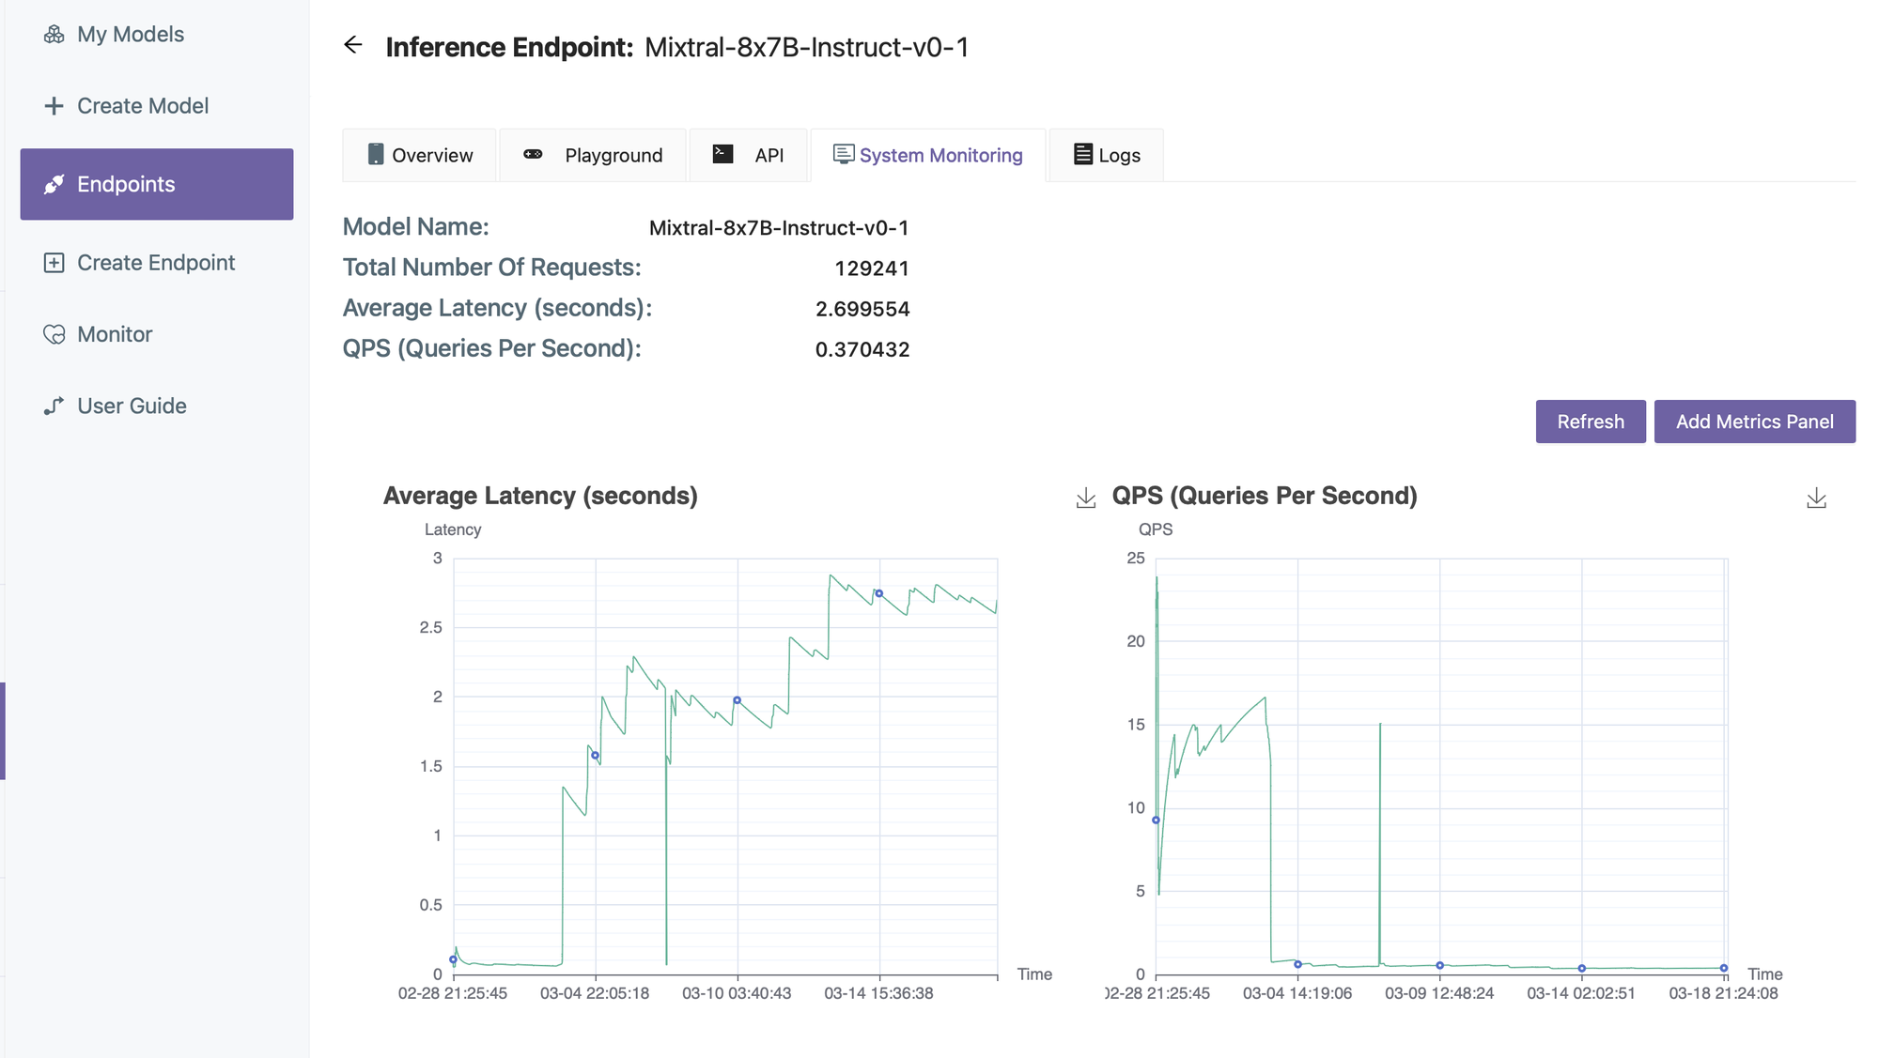
Task: Click the back arrow icon
Action: point(353,45)
